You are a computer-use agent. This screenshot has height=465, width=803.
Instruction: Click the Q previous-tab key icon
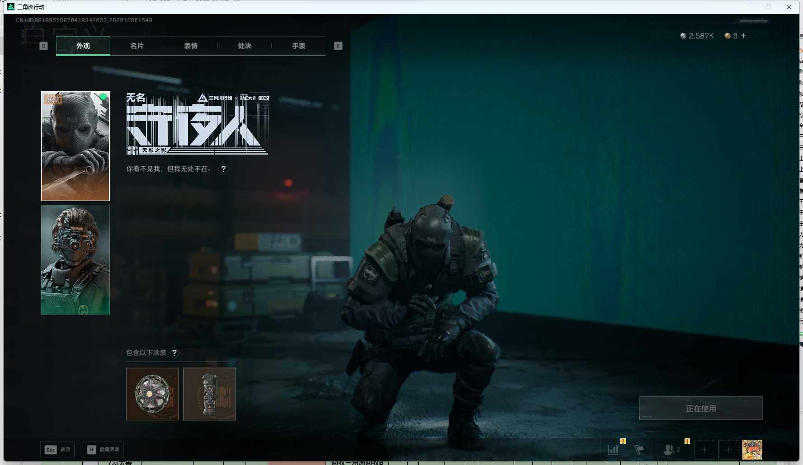click(x=43, y=46)
